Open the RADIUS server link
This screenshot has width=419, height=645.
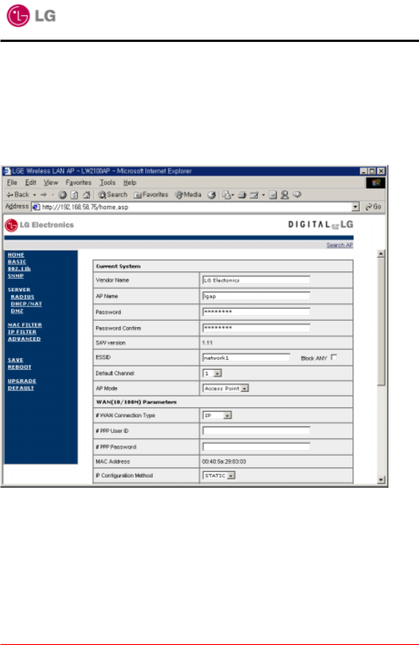coord(22,297)
